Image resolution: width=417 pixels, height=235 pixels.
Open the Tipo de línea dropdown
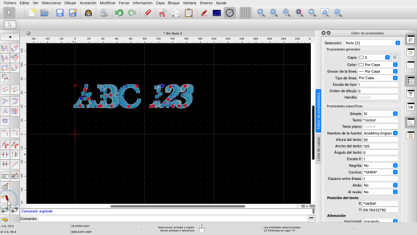(x=378, y=78)
